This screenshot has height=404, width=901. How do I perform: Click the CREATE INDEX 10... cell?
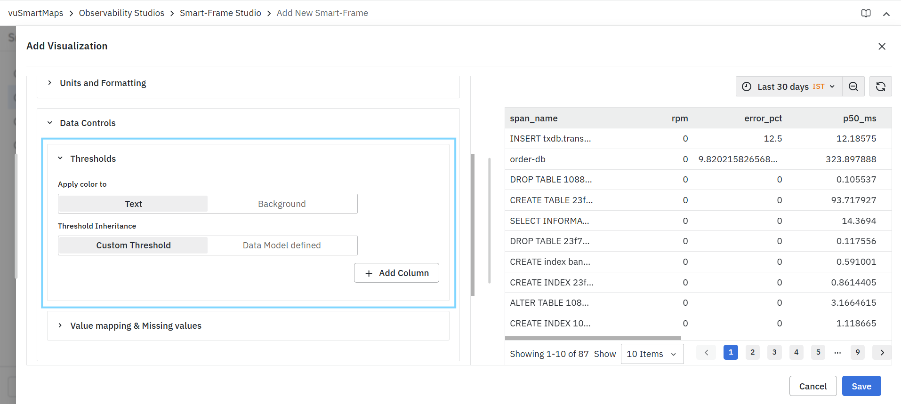(550, 324)
